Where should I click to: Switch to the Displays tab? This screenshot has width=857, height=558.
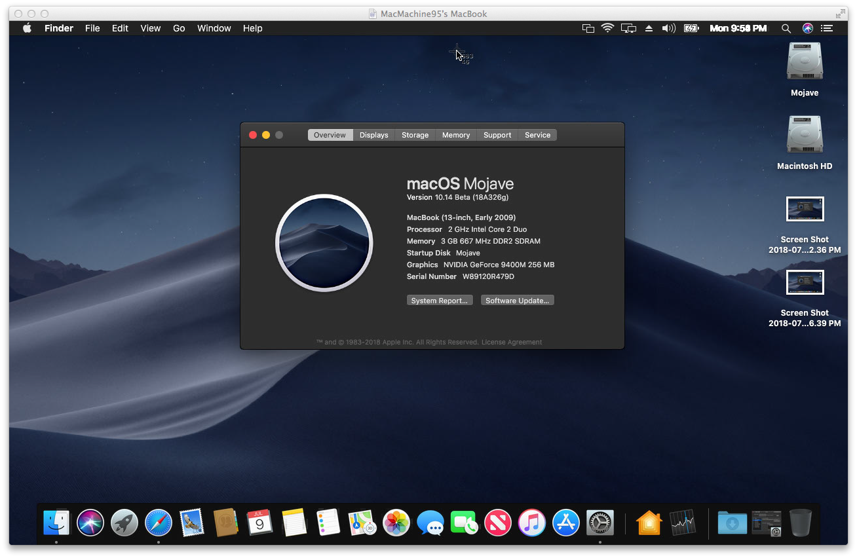tap(373, 135)
